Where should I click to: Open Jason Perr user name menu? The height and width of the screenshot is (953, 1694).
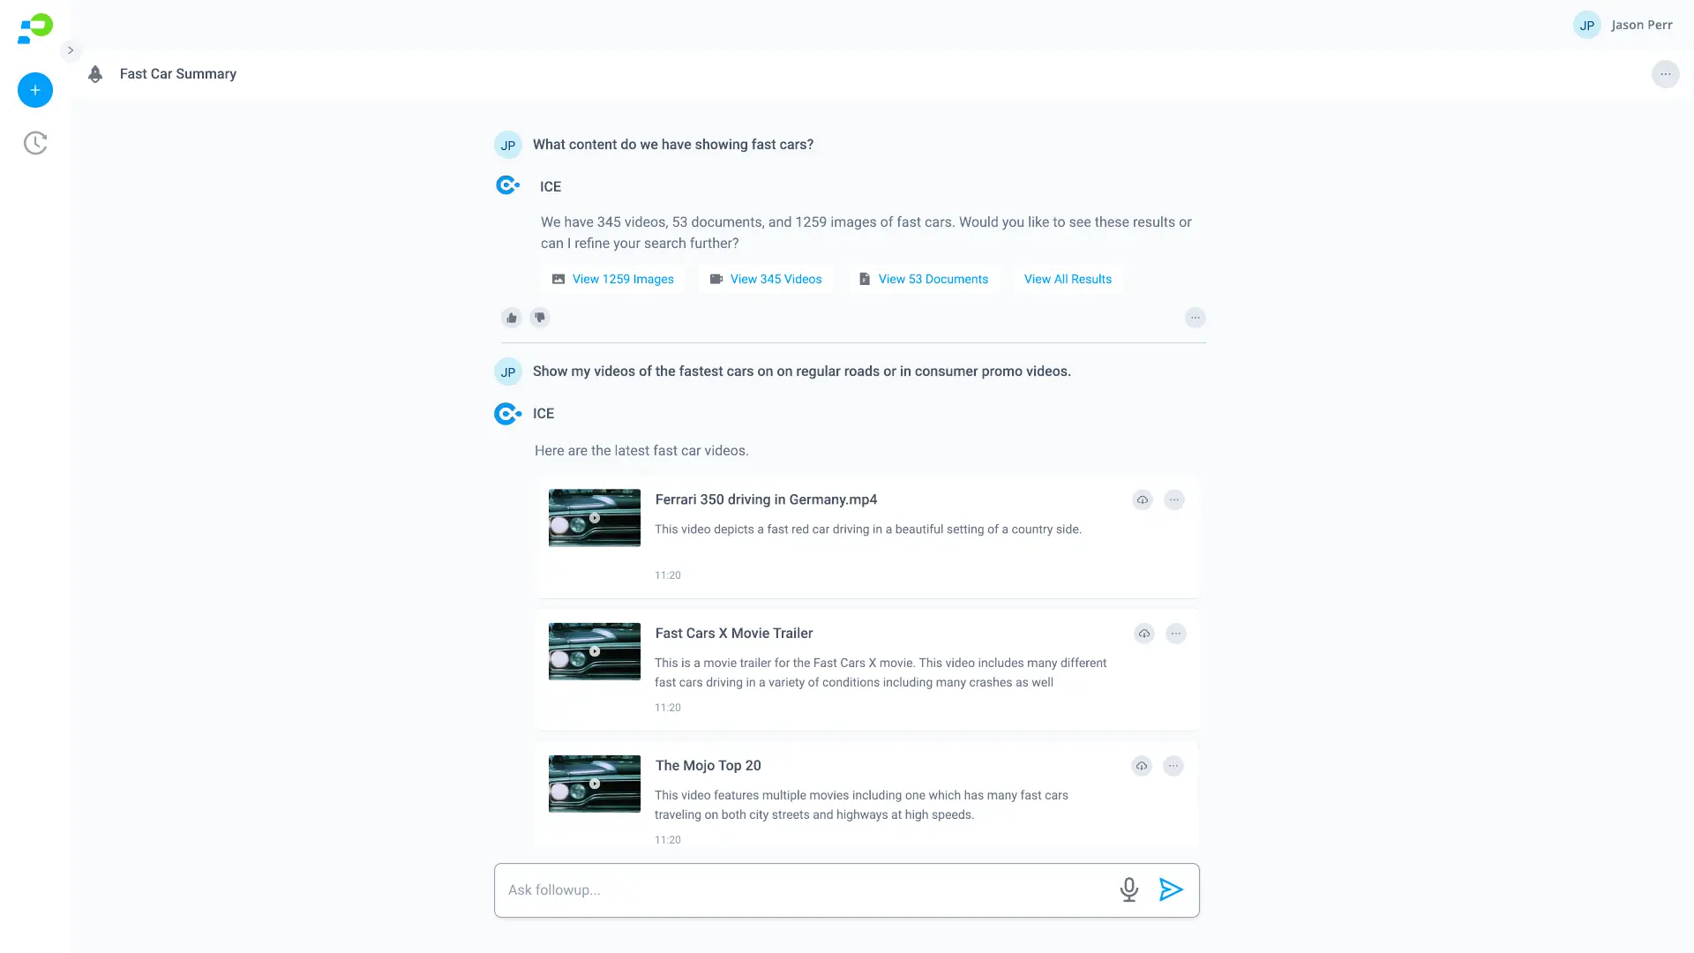coord(1641,25)
